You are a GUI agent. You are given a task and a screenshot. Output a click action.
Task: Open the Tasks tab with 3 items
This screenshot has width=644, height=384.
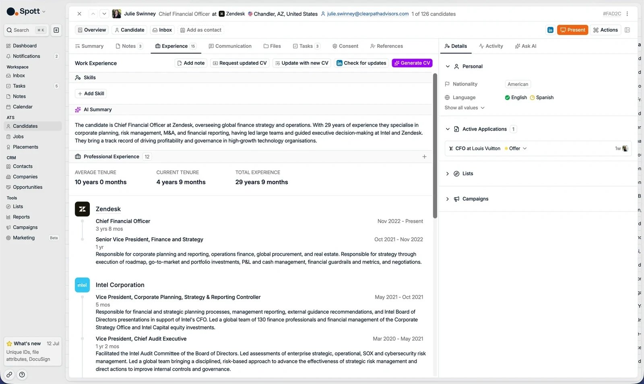[306, 46]
